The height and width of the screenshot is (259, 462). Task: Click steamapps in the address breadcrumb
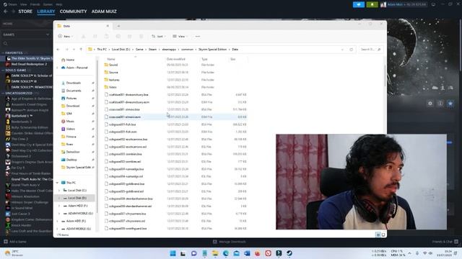pyautogui.click(x=169, y=50)
